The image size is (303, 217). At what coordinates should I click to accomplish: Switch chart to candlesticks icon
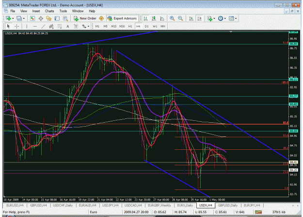point(154,18)
